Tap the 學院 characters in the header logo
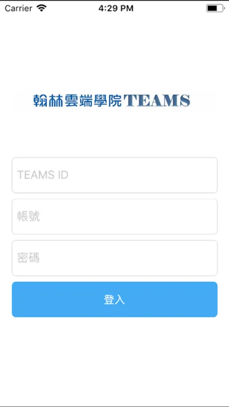This screenshot has height=407, width=229. (x=107, y=100)
